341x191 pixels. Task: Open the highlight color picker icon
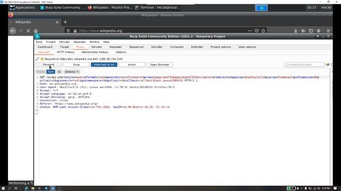(328, 65)
